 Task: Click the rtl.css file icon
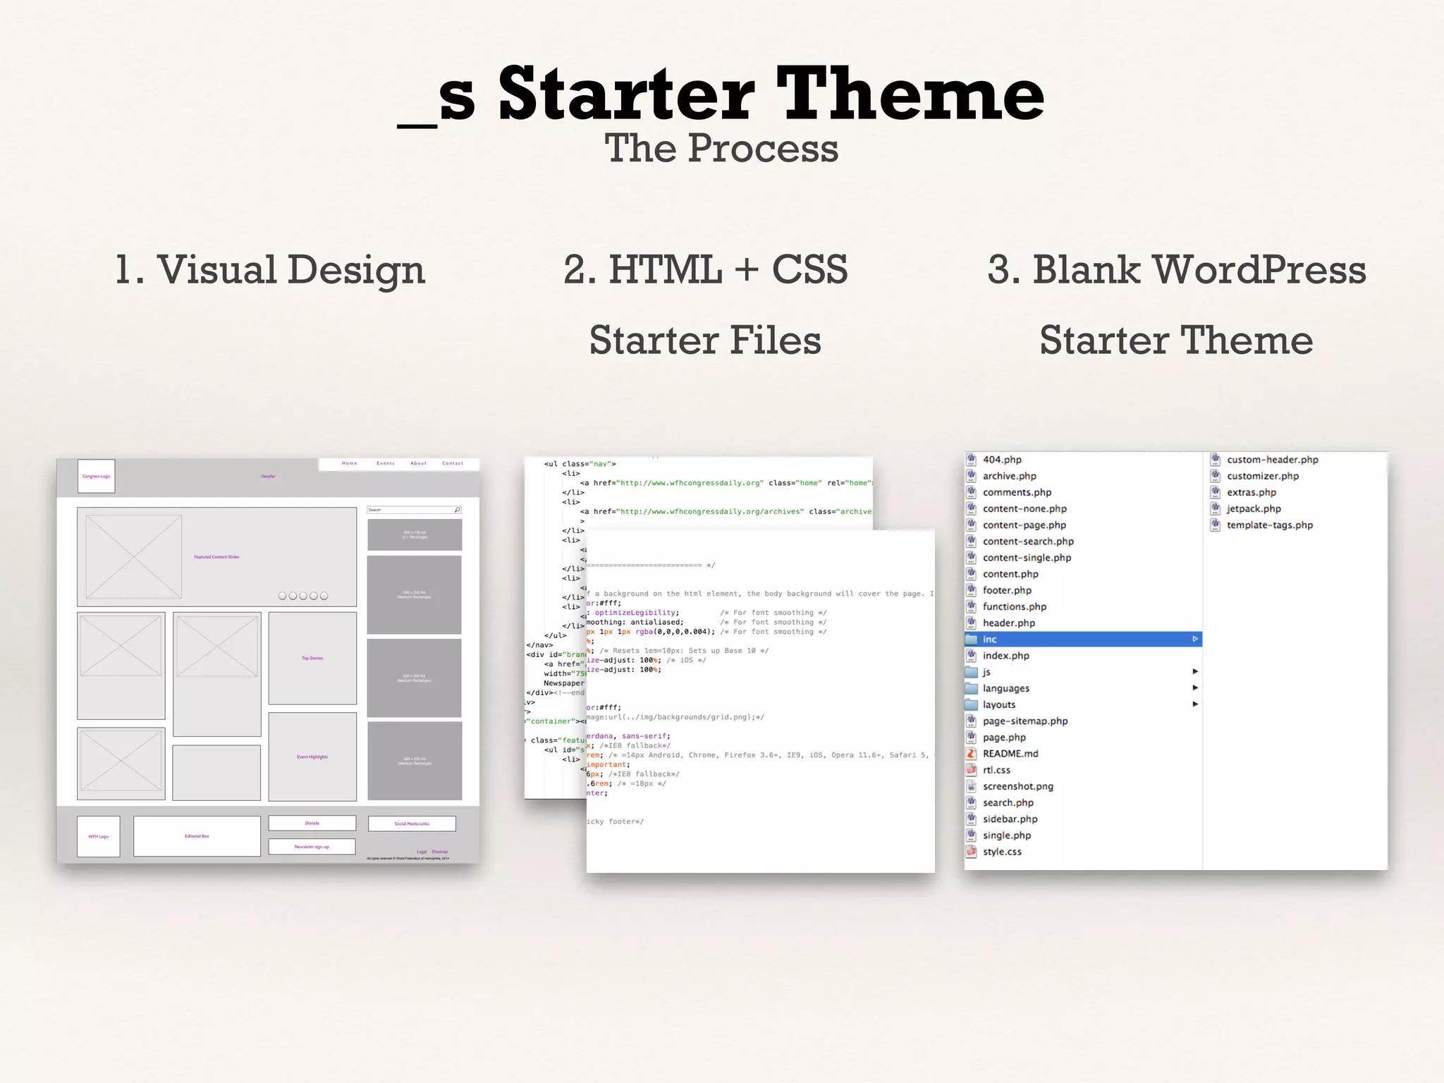[x=971, y=770]
